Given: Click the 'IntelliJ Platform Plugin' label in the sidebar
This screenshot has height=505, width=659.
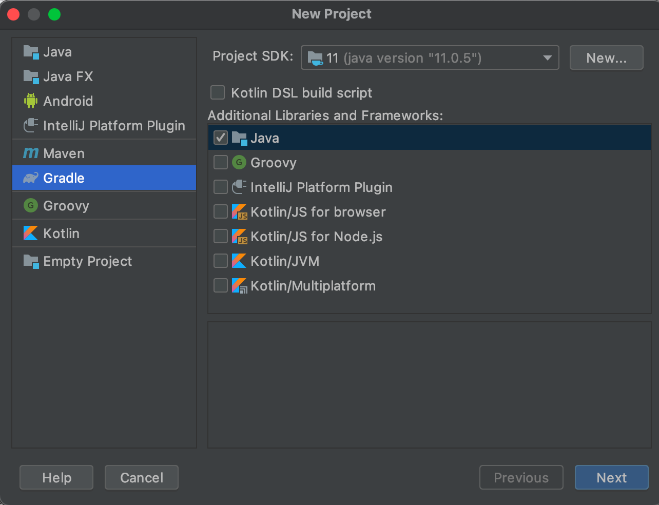Looking at the screenshot, I should click(x=114, y=126).
